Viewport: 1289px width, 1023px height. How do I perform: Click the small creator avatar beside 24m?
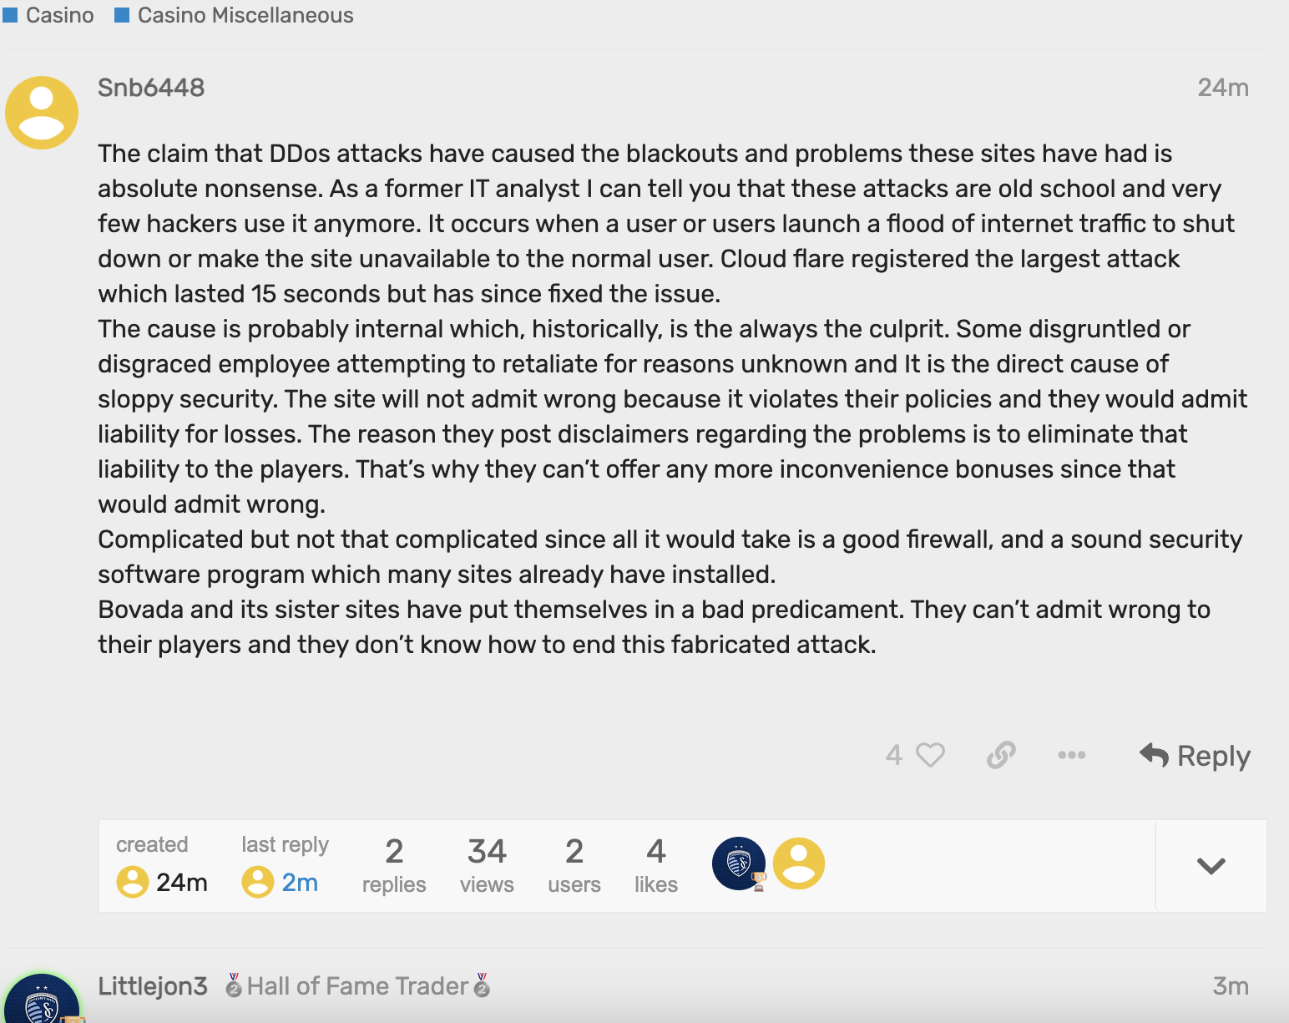pyautogui.click(x=132, y=882)
